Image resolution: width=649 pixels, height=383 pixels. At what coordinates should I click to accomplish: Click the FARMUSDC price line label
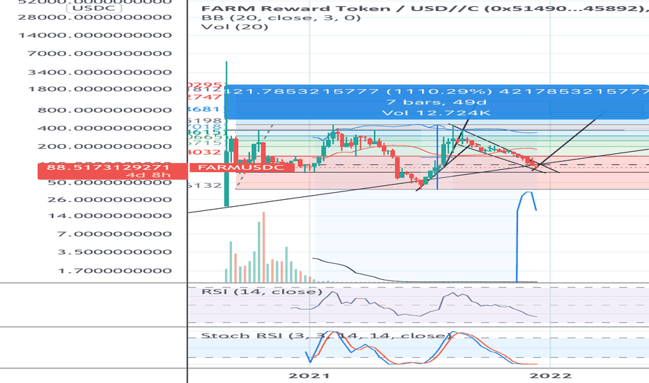242,167
